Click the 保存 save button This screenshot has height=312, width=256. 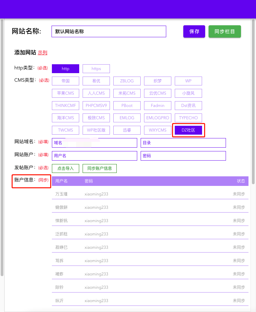point(194,31)
